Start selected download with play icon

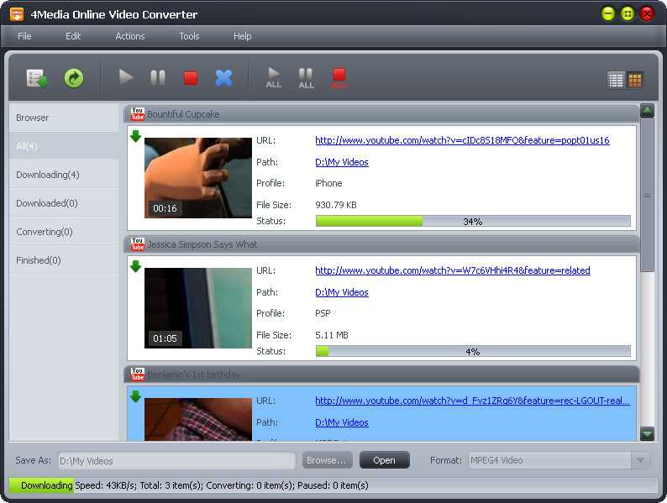click(x=125, y=77)
